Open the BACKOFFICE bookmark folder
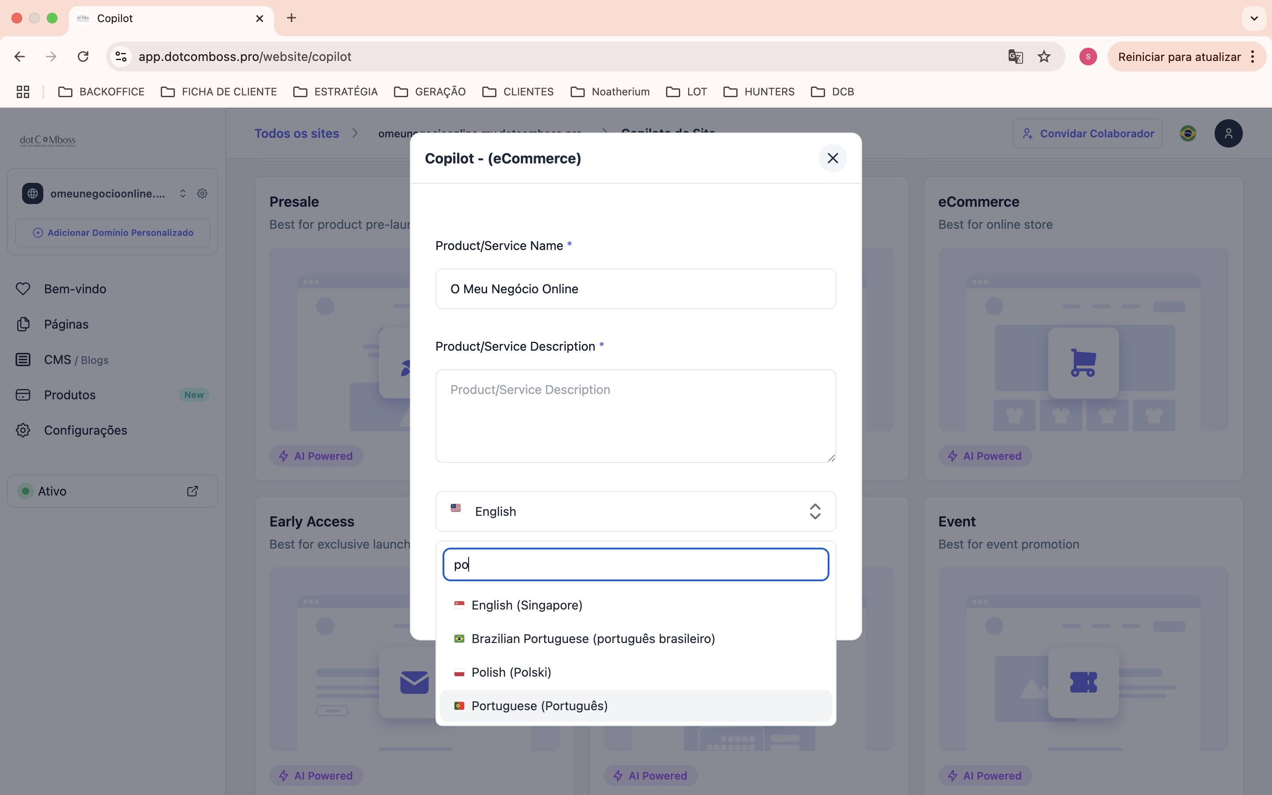Viewport: 1272px width, 795px height. pos(101,92)
